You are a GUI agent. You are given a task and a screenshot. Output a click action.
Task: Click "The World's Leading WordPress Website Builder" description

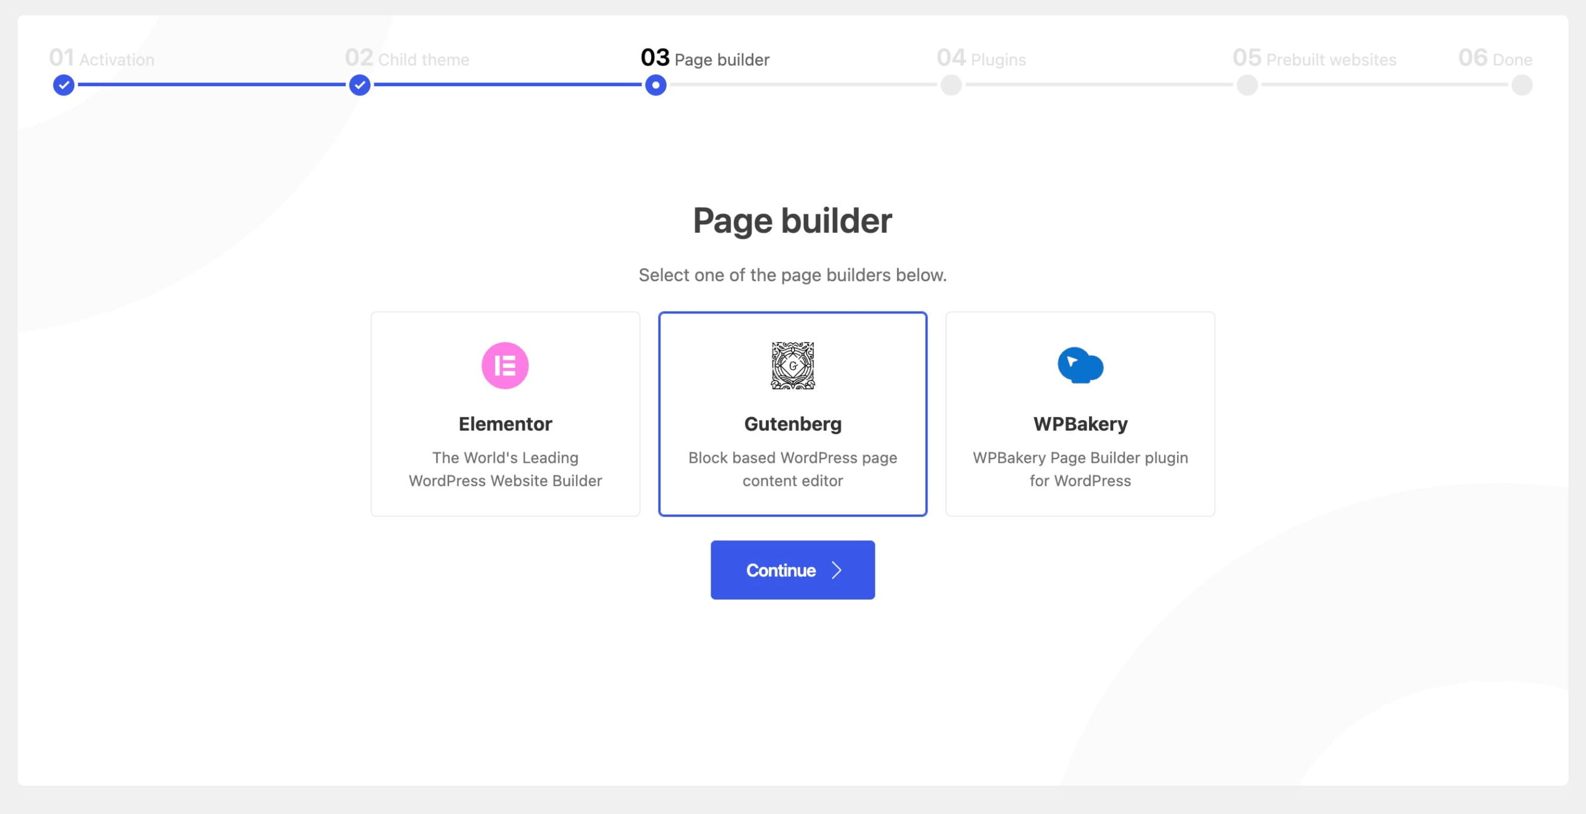tap(505, 469)
